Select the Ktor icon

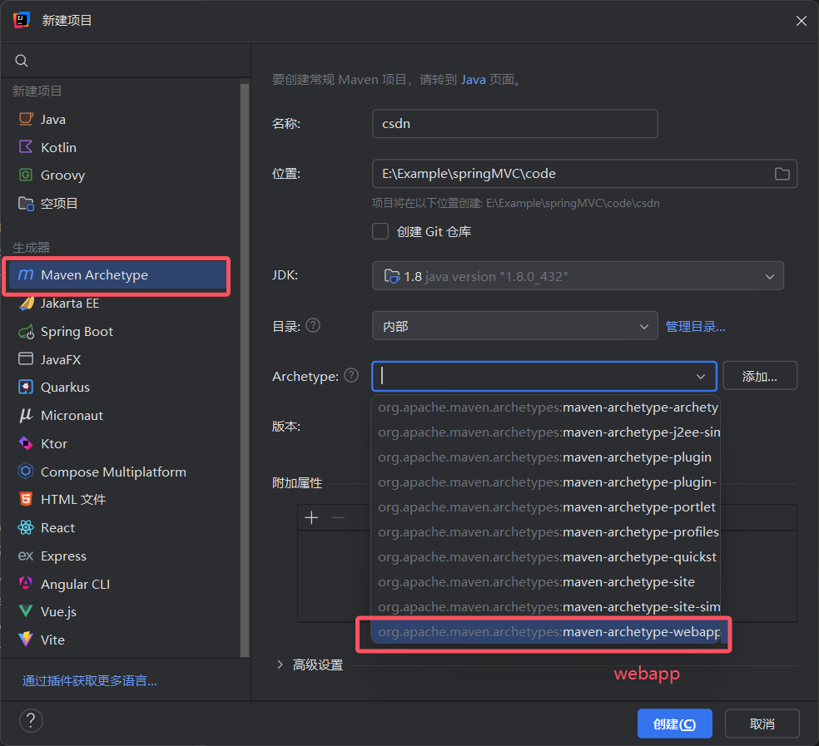pyautogui.click(x=26, y=443)
